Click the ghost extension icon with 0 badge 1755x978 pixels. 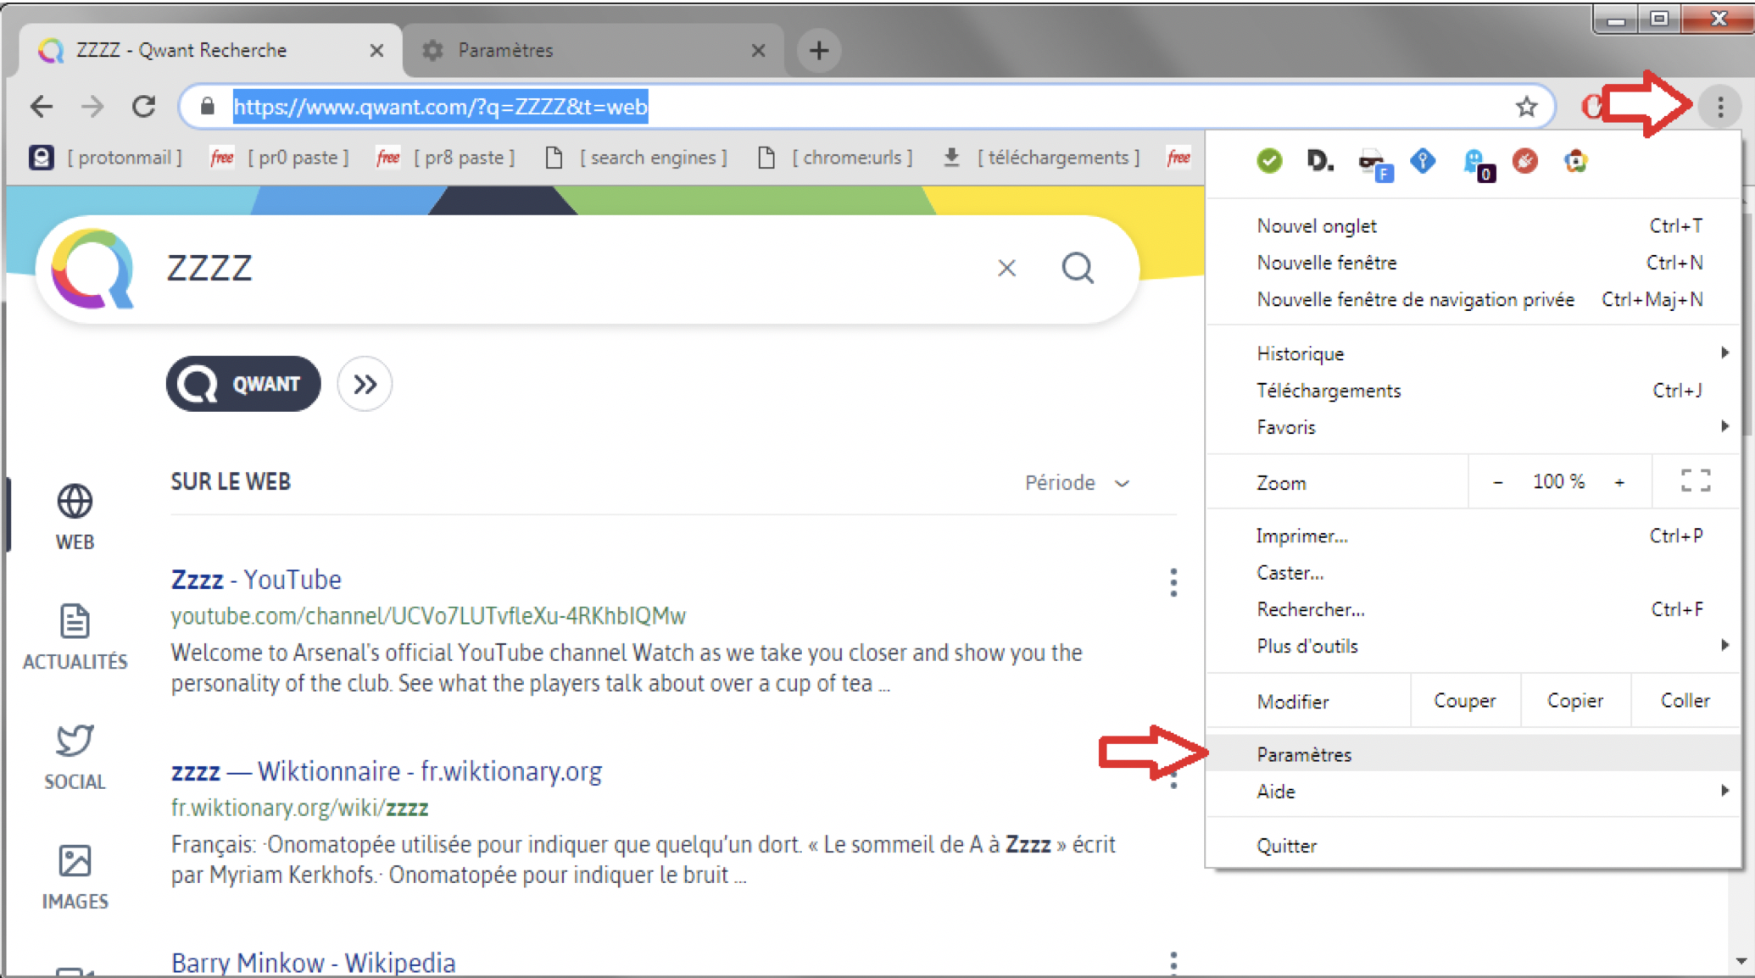1478,164
